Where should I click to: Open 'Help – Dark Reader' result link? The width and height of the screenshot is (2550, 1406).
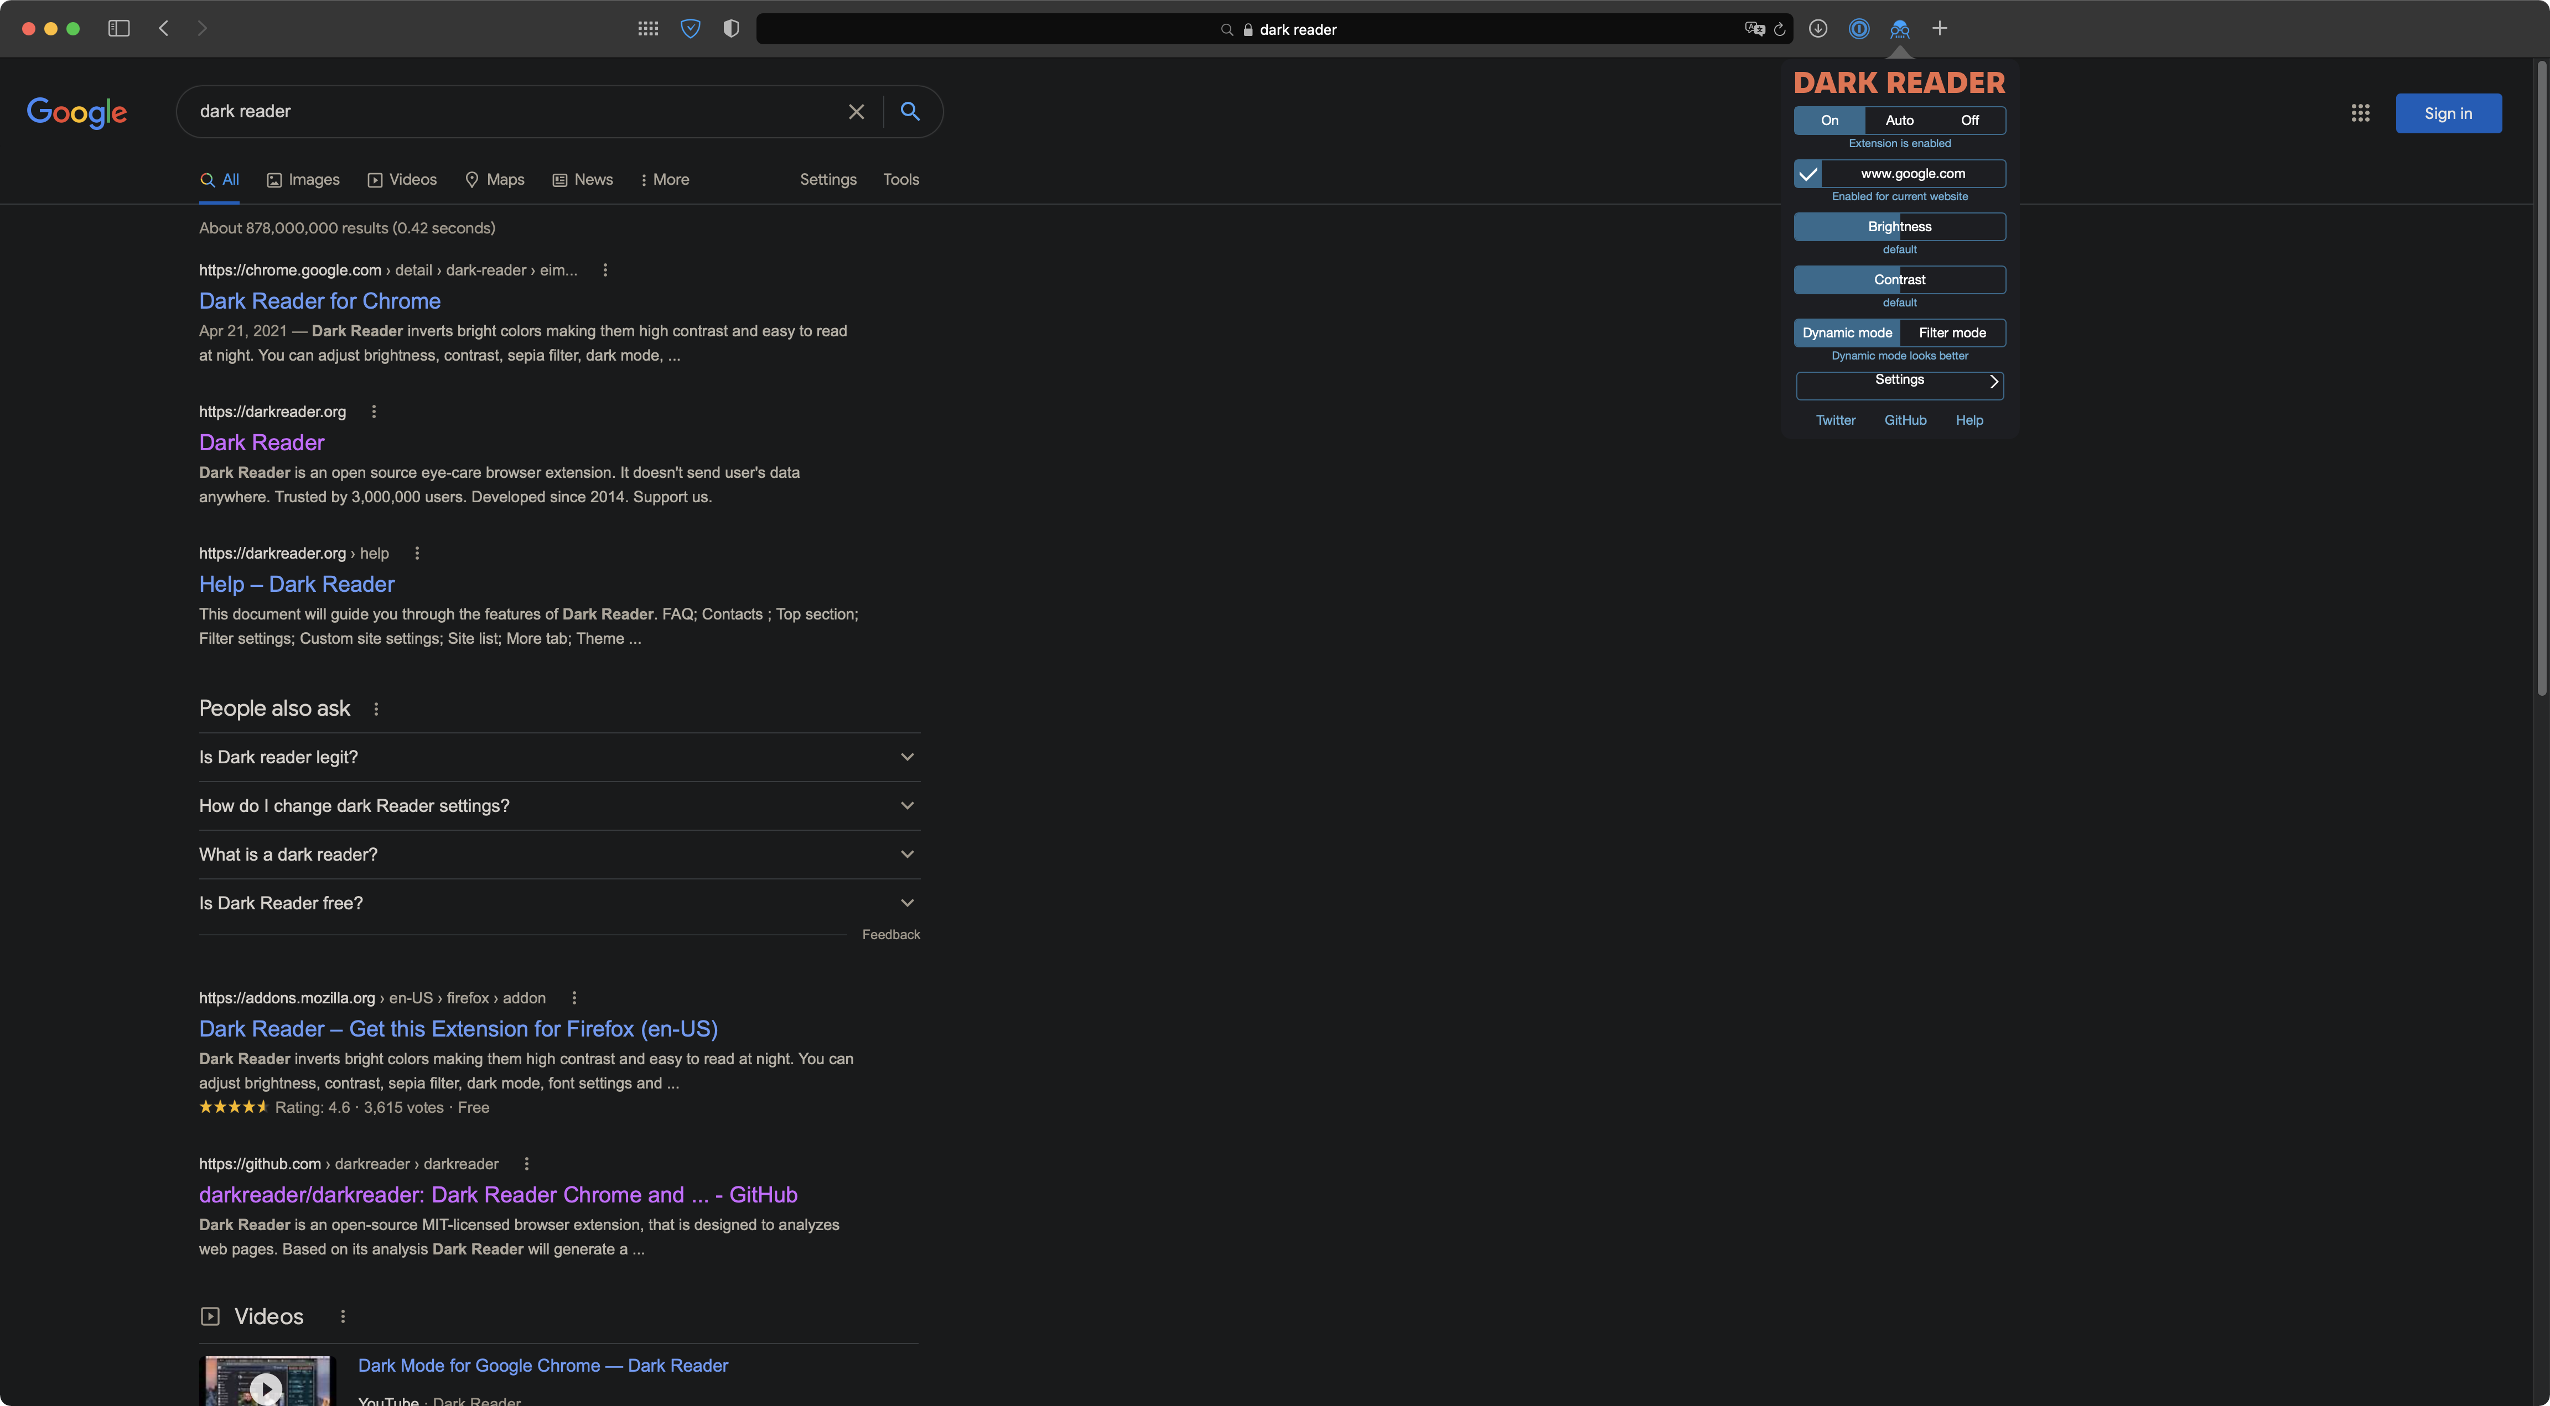[x=297, y=584]
